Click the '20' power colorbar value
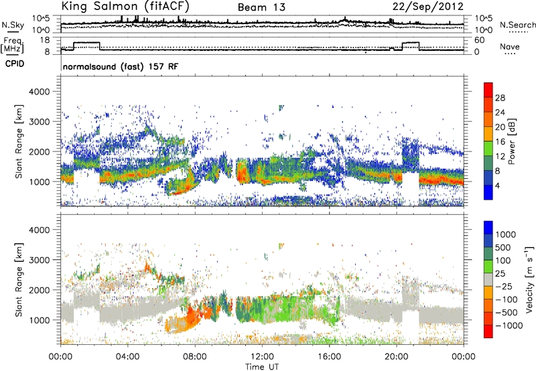 pyautogui.click(x=500, y=127)
